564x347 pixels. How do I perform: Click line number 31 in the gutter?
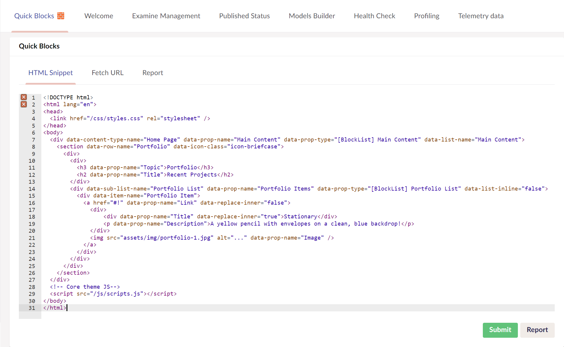(32, 308)
